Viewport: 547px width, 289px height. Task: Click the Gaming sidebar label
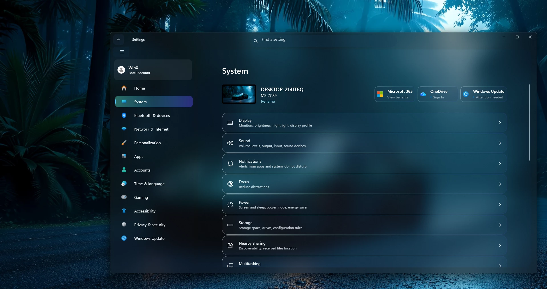click(x=141, y=197)
